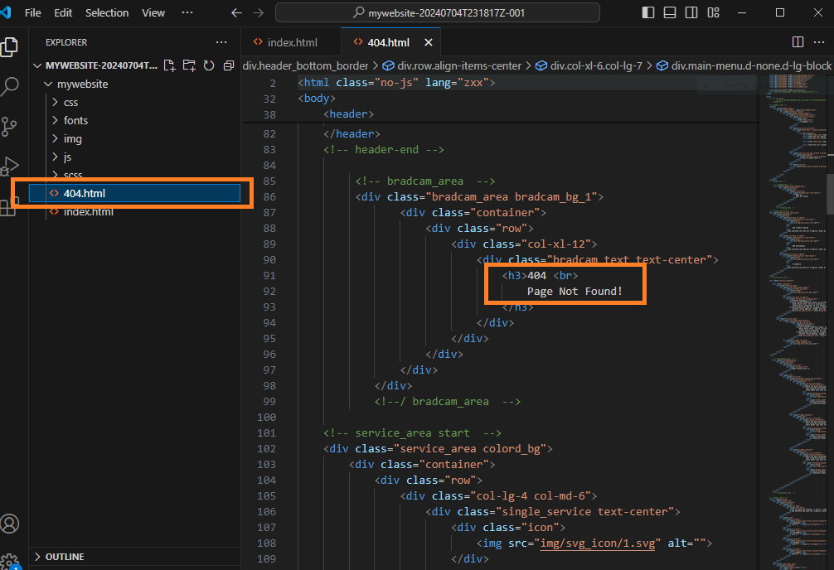Refresh the Explorer file tree
Image resolution: width=834 pixels, height=570 pixels.
click(x=209, y=65)
